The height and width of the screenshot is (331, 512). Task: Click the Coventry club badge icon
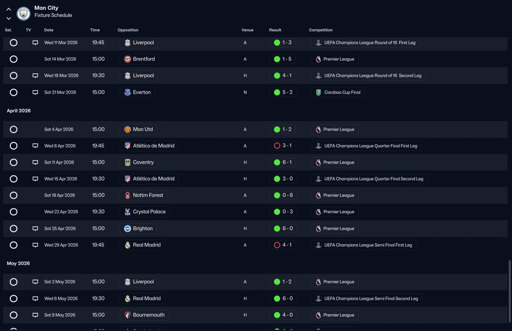[x=127, y=162]
